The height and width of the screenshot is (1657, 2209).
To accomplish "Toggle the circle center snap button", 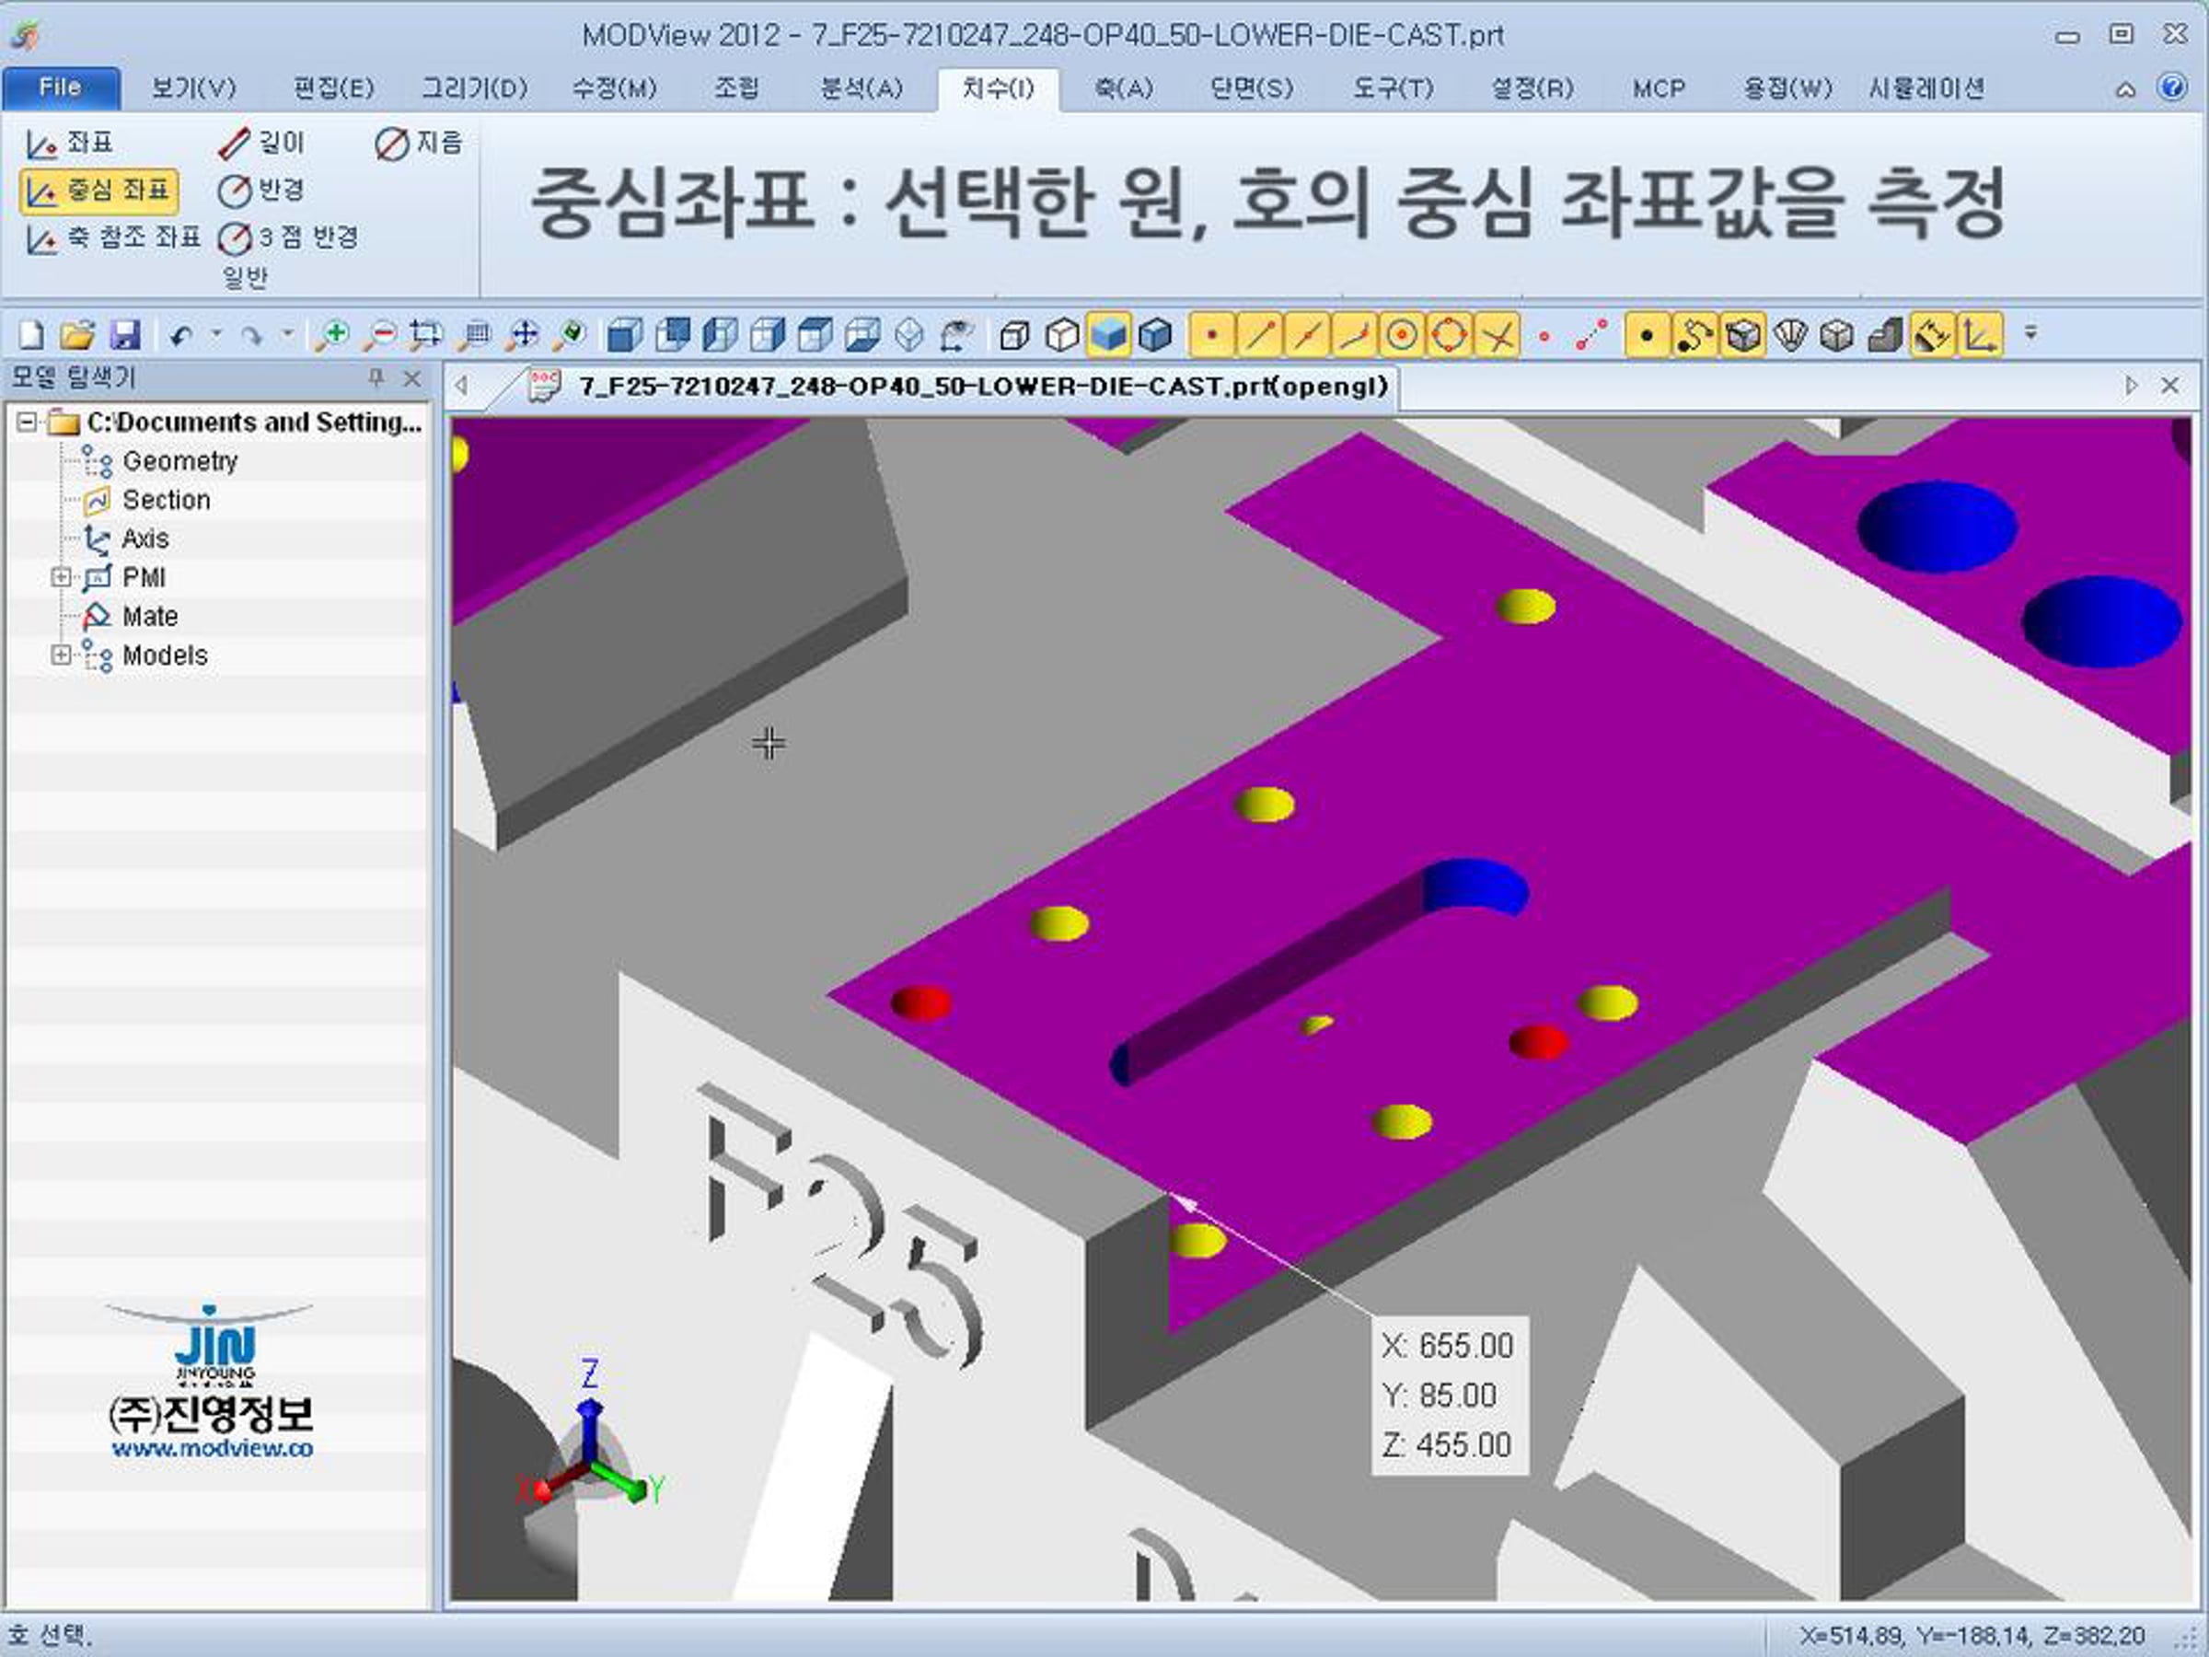I will coord(1401,334).
